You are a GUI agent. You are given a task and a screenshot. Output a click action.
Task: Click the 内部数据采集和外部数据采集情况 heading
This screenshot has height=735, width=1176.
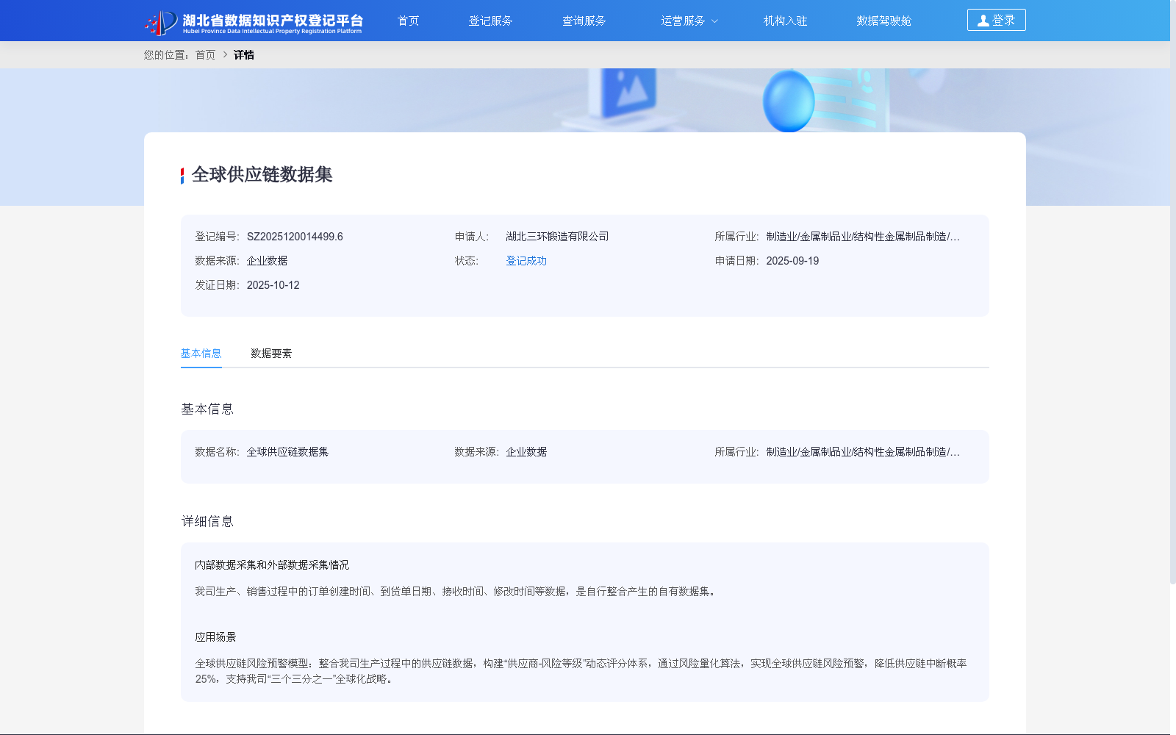(x=272, y=565)
